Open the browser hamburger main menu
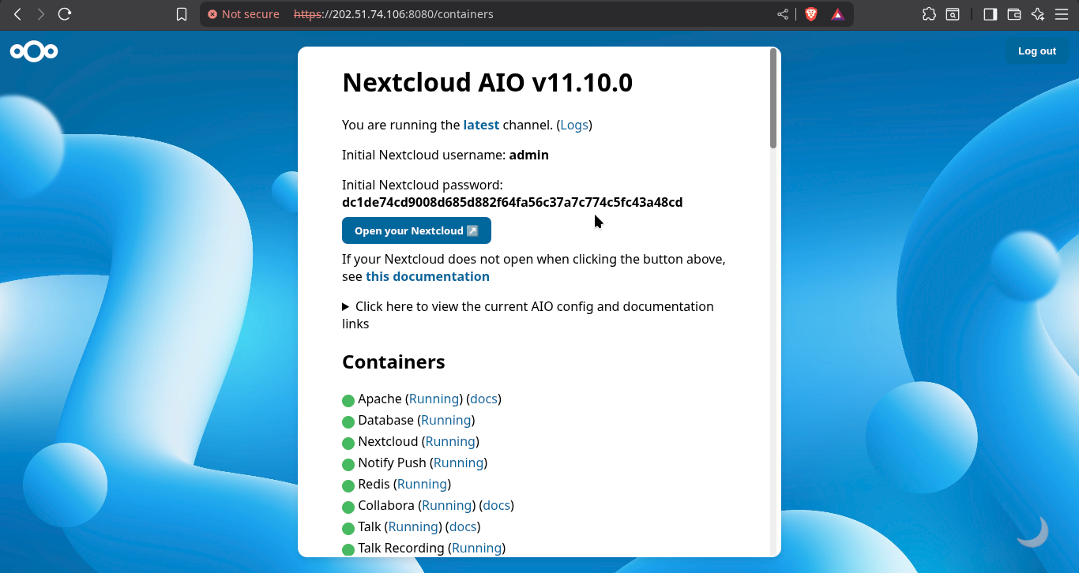 pyautogui.click(x=1061, y=14)
